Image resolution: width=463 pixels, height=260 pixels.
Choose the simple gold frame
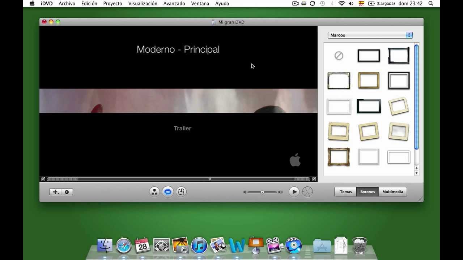coord(369,80)
